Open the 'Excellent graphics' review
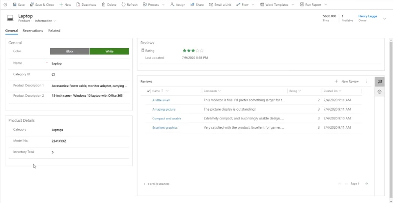The width and height of the screenshot is (393, 203). click(165, 128)
